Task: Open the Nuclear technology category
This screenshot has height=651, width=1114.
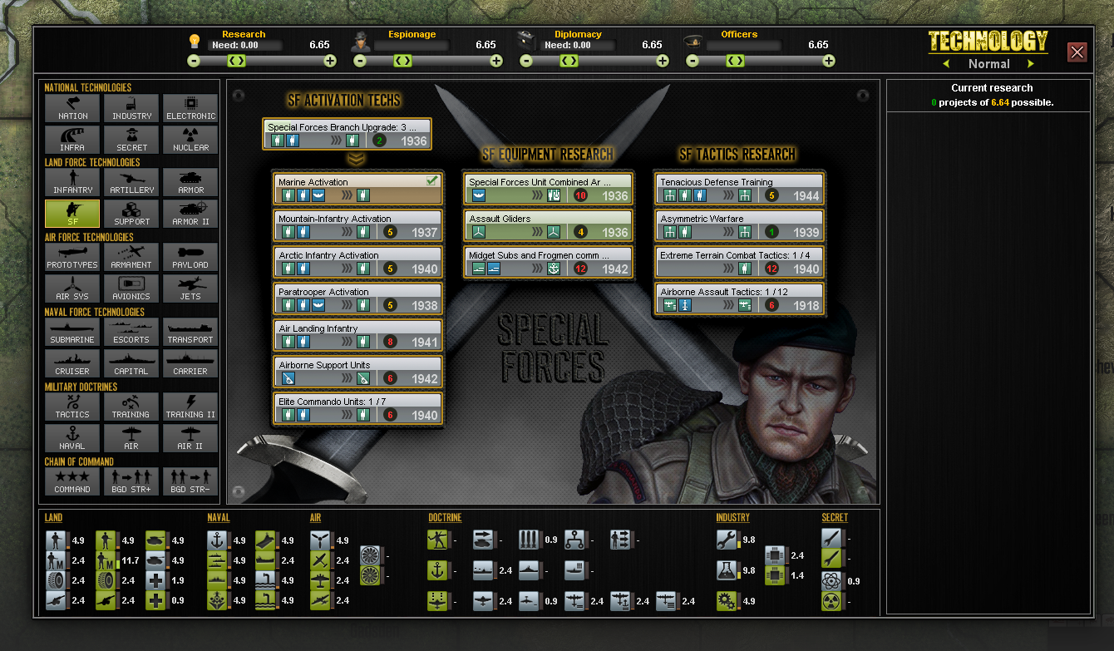Action: 190,140
